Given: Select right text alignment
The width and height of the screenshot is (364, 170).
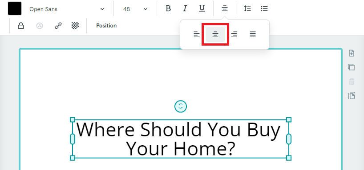Looking at the screenshot, I should coord(234,35).
